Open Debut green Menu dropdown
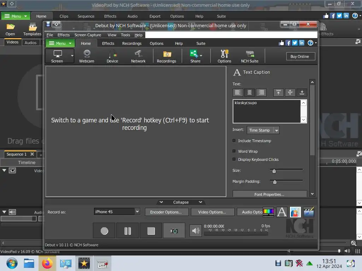Screen dimensions: 362x271 [x=60, y=43]
